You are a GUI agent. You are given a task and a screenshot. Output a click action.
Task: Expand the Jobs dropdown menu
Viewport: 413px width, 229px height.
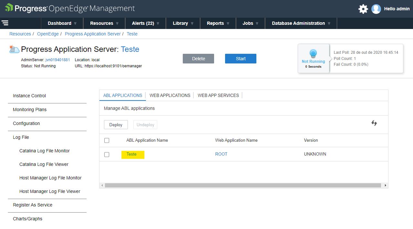[x=251, y=23]
